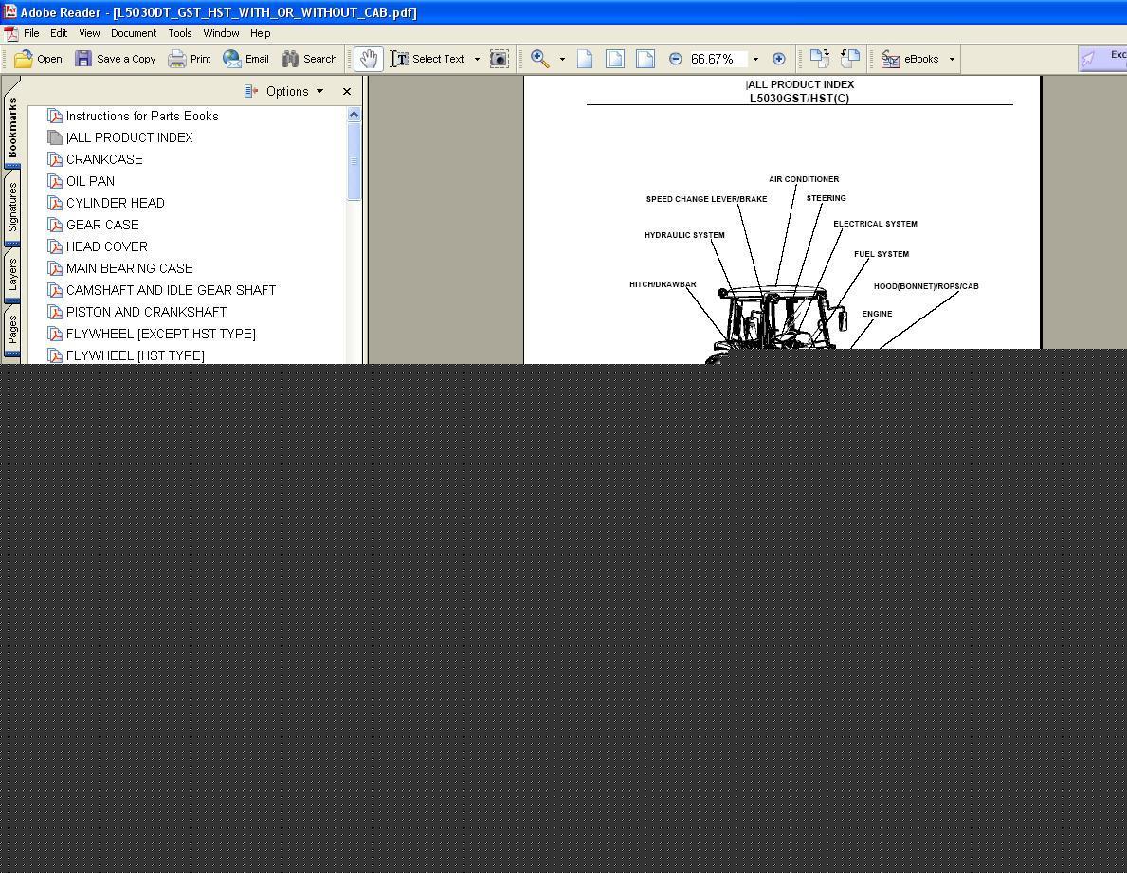Open PISTON AND CRANKSHAFT bookmark
Screen dimensions: 1127x873
(147, 313)
